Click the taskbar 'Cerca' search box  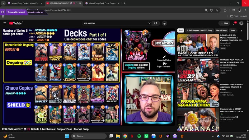point(89,136)
